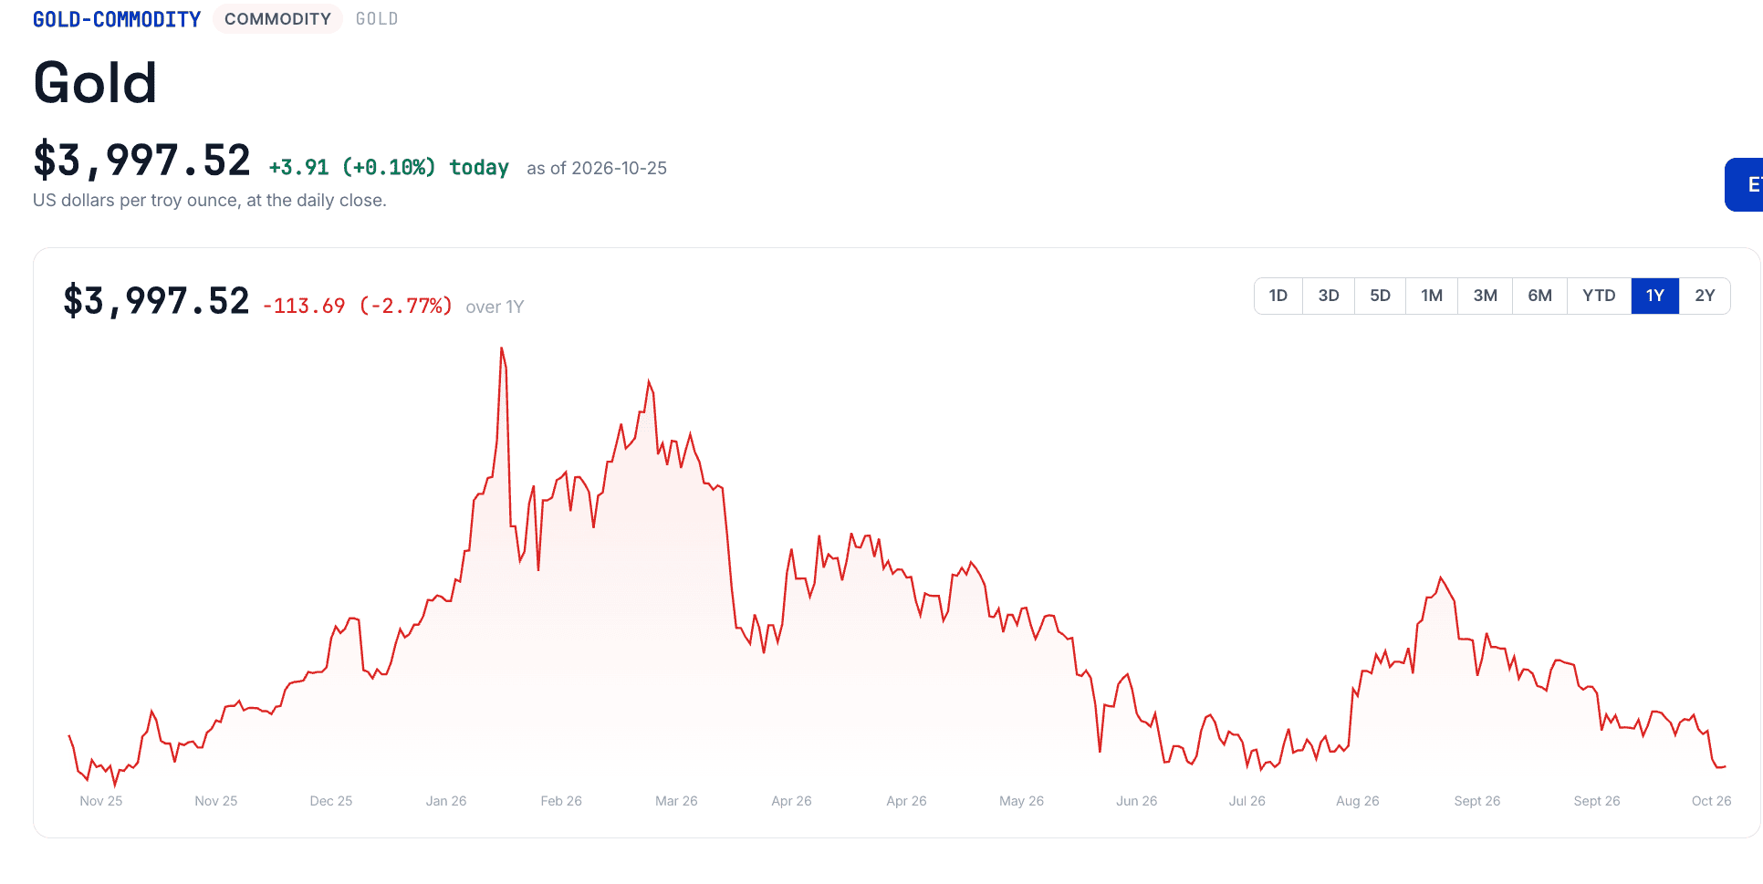
Task: Click the blue button cut off at right edge
Action: (1744, 185)
